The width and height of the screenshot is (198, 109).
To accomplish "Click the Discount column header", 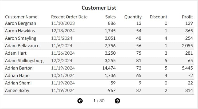I will pos(158,17).
